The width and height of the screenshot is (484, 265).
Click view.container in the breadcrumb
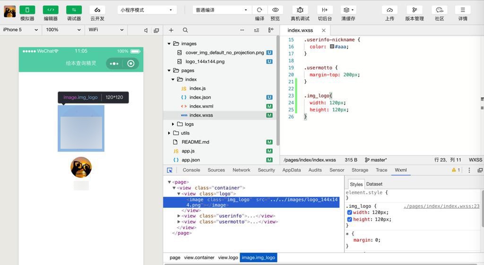click(199, 257)
